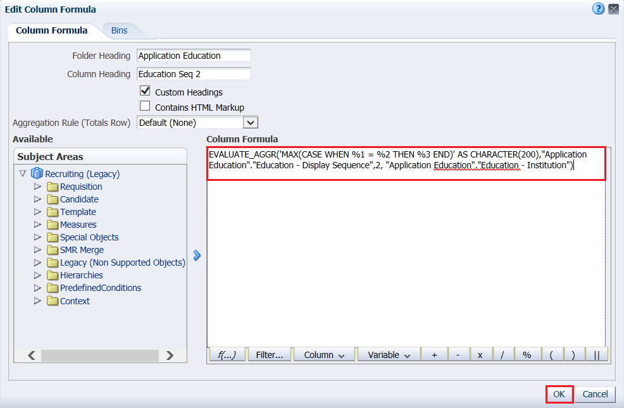Viewport: 624px width, 408px height.
Task: Click the subject areas horizontal scrollbar
Action: pyautogui.click(x=100, y=355)
